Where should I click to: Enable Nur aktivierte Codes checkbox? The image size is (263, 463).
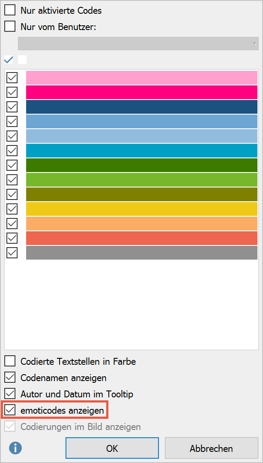(10, 10)
